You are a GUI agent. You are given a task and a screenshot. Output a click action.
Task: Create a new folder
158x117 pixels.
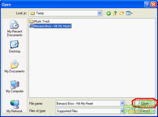(122, 13)
